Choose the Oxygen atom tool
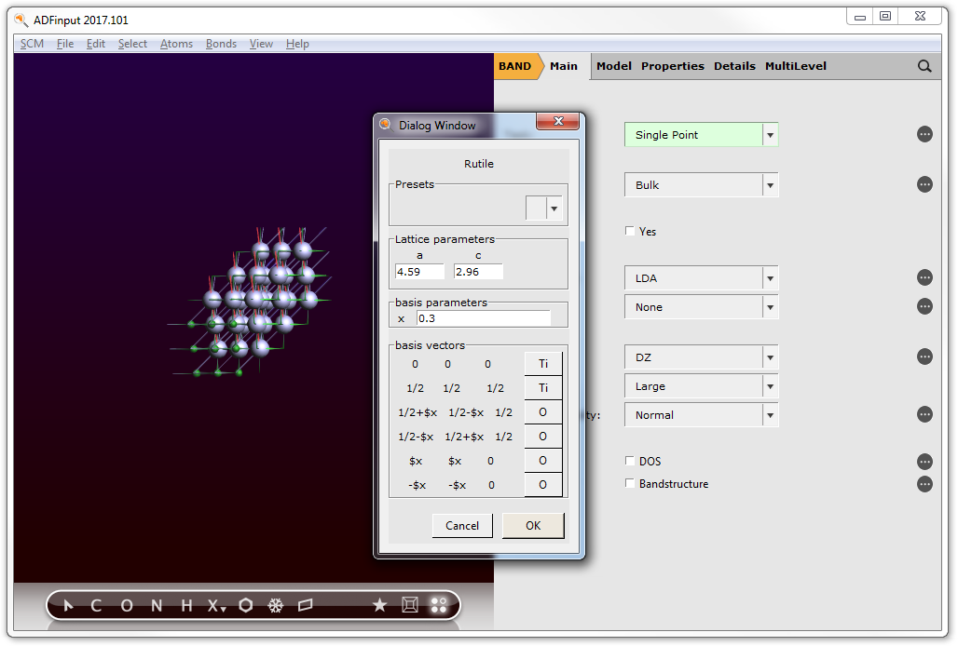 coord(127,606)
